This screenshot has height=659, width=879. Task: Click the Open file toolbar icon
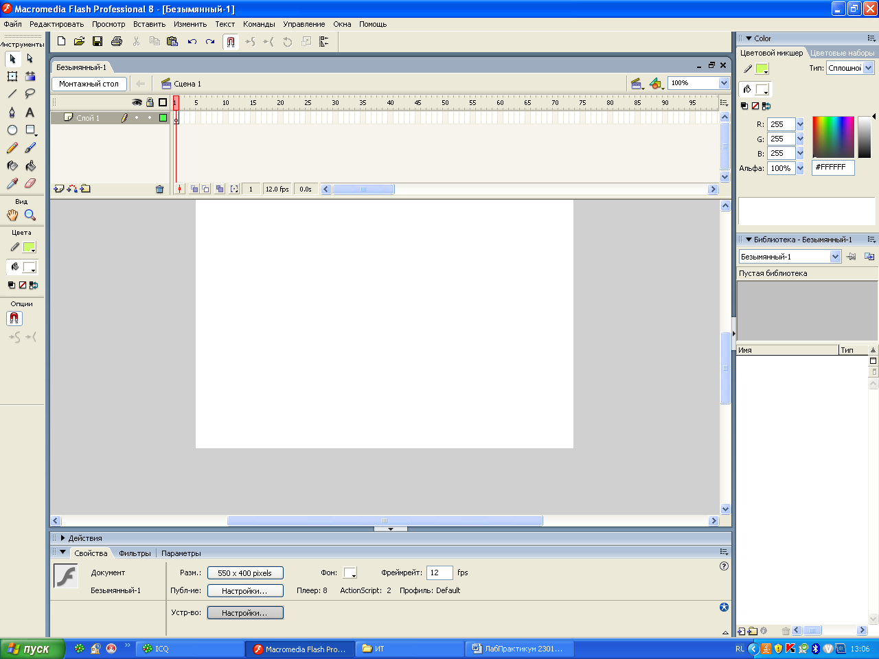tap(79, 41)
